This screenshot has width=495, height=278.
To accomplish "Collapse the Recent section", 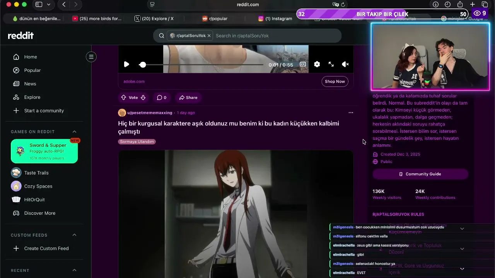I will [75, 270].
